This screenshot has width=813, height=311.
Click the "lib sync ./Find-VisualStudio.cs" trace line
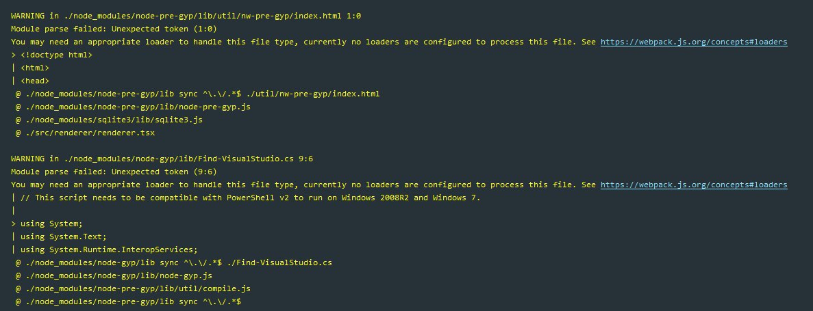coord(176,262)
